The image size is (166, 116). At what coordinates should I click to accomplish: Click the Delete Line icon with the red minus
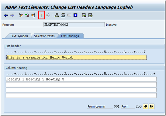(x=84, y=15)
